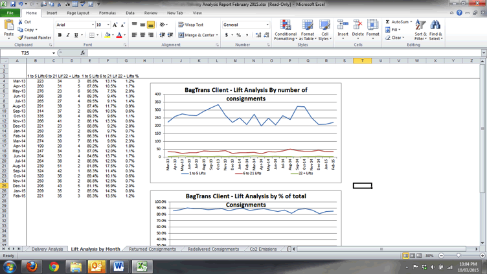Click the 80% zoom level
The width and height of the screenshot is (487, 274).
click(429, 256)
